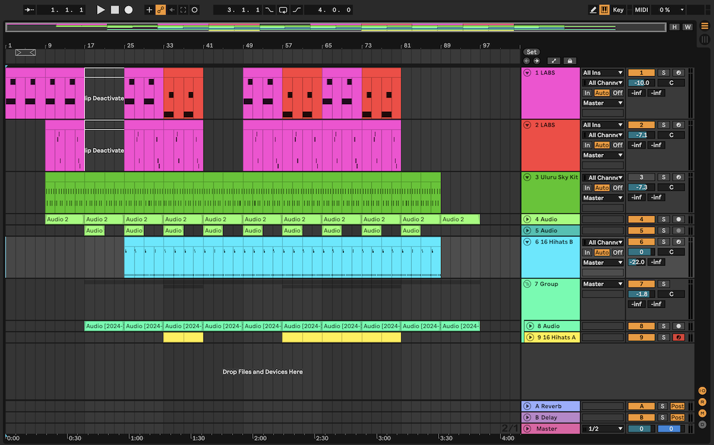Open the Master 1/2 output dropdown
The width and height of the screenshot is (714, 445).
(603, 429)
